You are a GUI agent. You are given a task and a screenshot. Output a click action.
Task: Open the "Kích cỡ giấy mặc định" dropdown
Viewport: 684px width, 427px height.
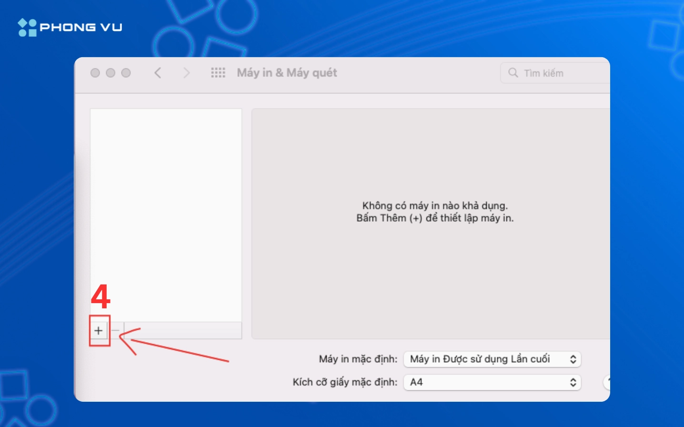[492, 382]
